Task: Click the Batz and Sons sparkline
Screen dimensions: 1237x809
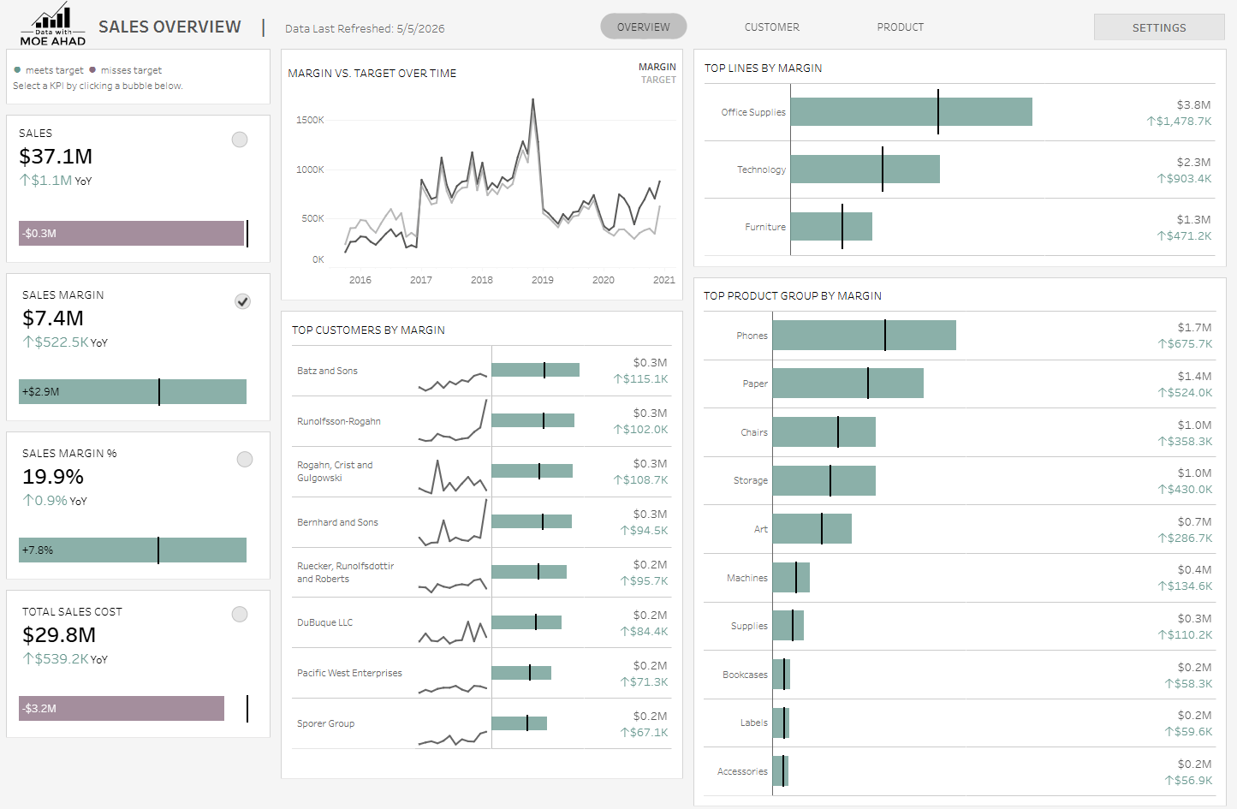Action: (453, 381)
